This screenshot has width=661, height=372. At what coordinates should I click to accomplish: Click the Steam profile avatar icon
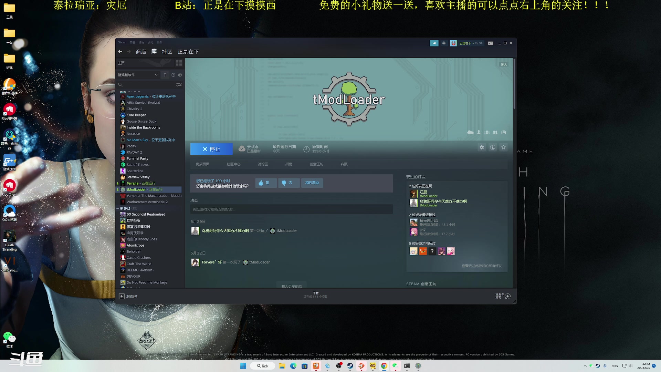point(453,43)
